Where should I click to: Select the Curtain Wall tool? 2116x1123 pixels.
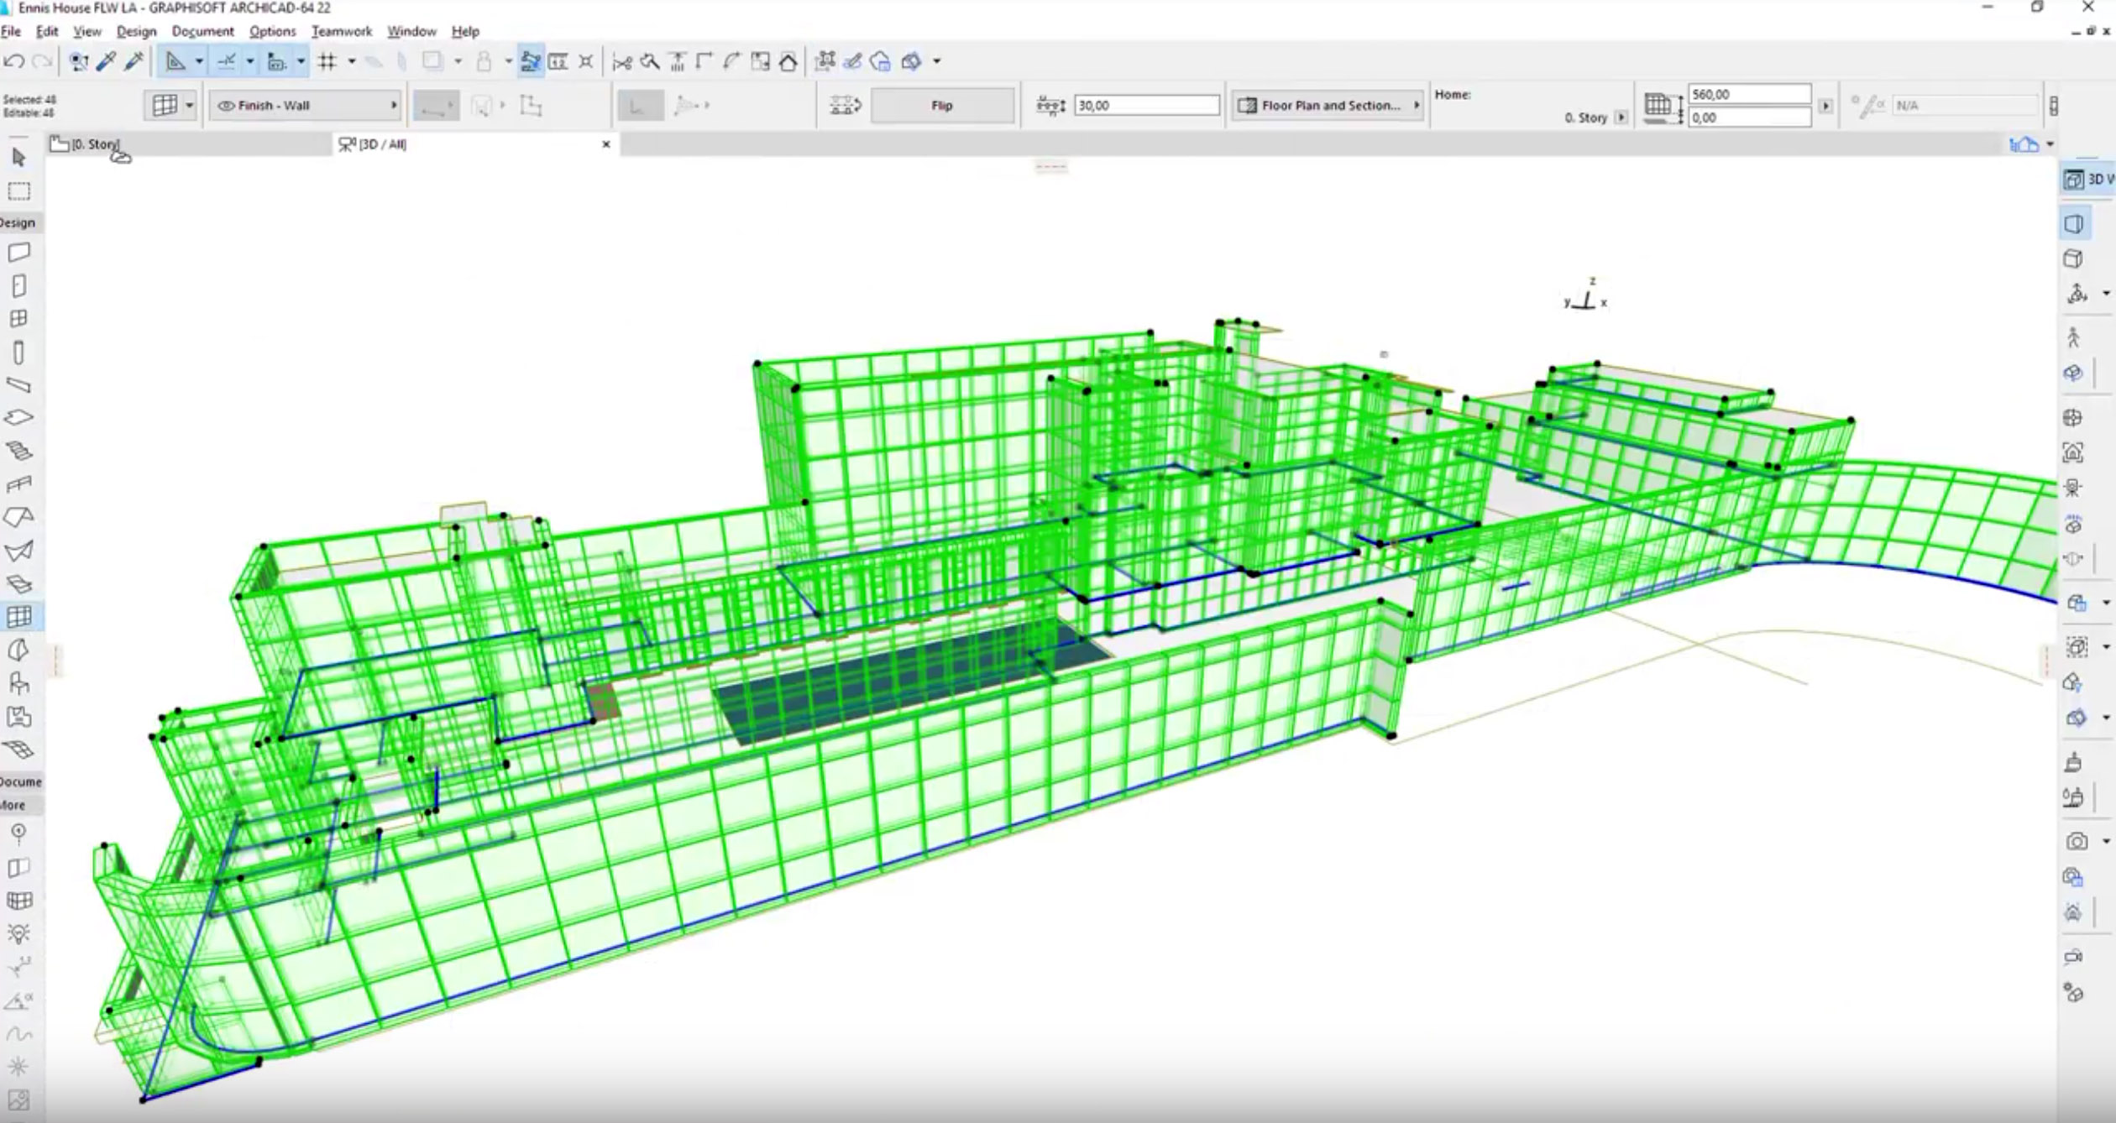point(18,617)
